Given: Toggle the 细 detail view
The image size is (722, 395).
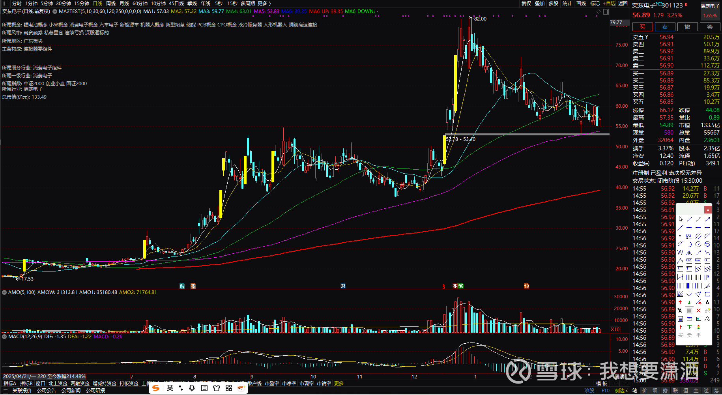Looking at the screenshot, I should pos(655,391).
